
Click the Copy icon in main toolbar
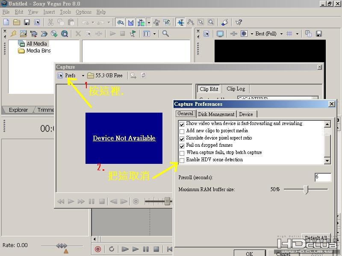[61, 22]
